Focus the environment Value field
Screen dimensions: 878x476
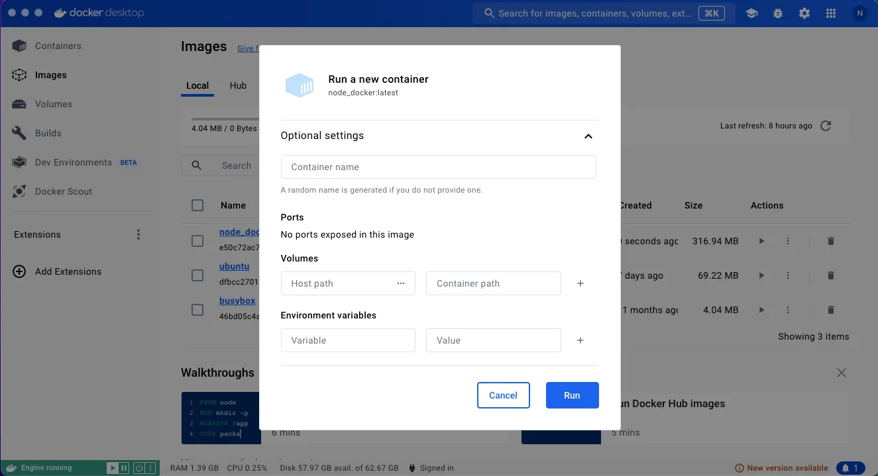coord(494,340)
